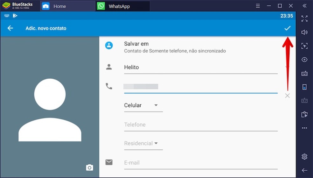Click the macro recorder icon in sidebar
This screenshot has width=313, height=178.
(304, 101)
